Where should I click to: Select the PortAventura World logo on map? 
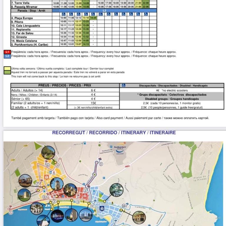coord(119,148)
